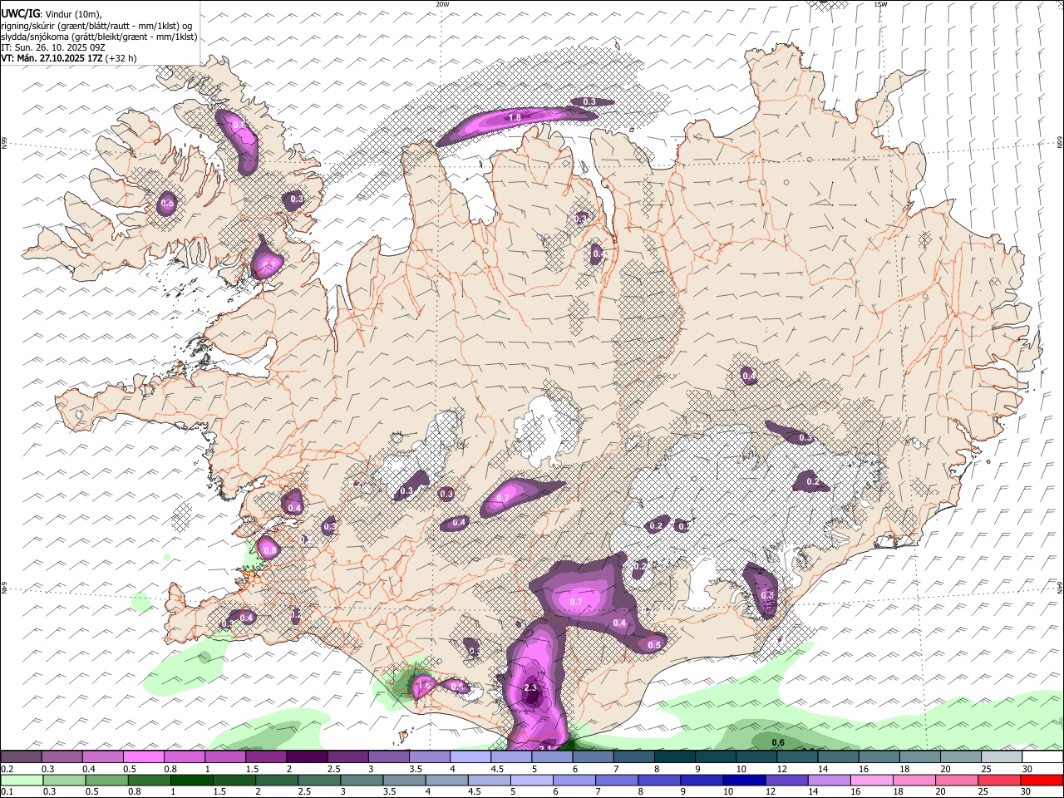
Task: Pick the white sleet/snow swatch above 30
Action: (1042, 756)
